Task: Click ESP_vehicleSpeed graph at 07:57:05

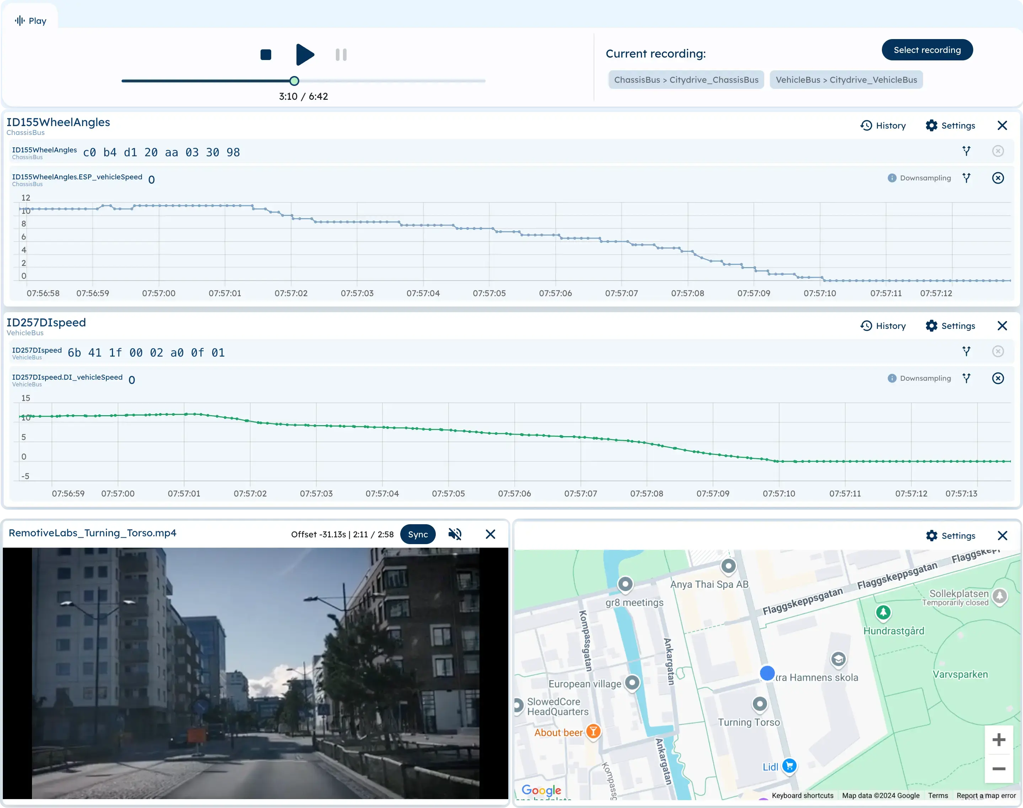Action: pos(489,229)
